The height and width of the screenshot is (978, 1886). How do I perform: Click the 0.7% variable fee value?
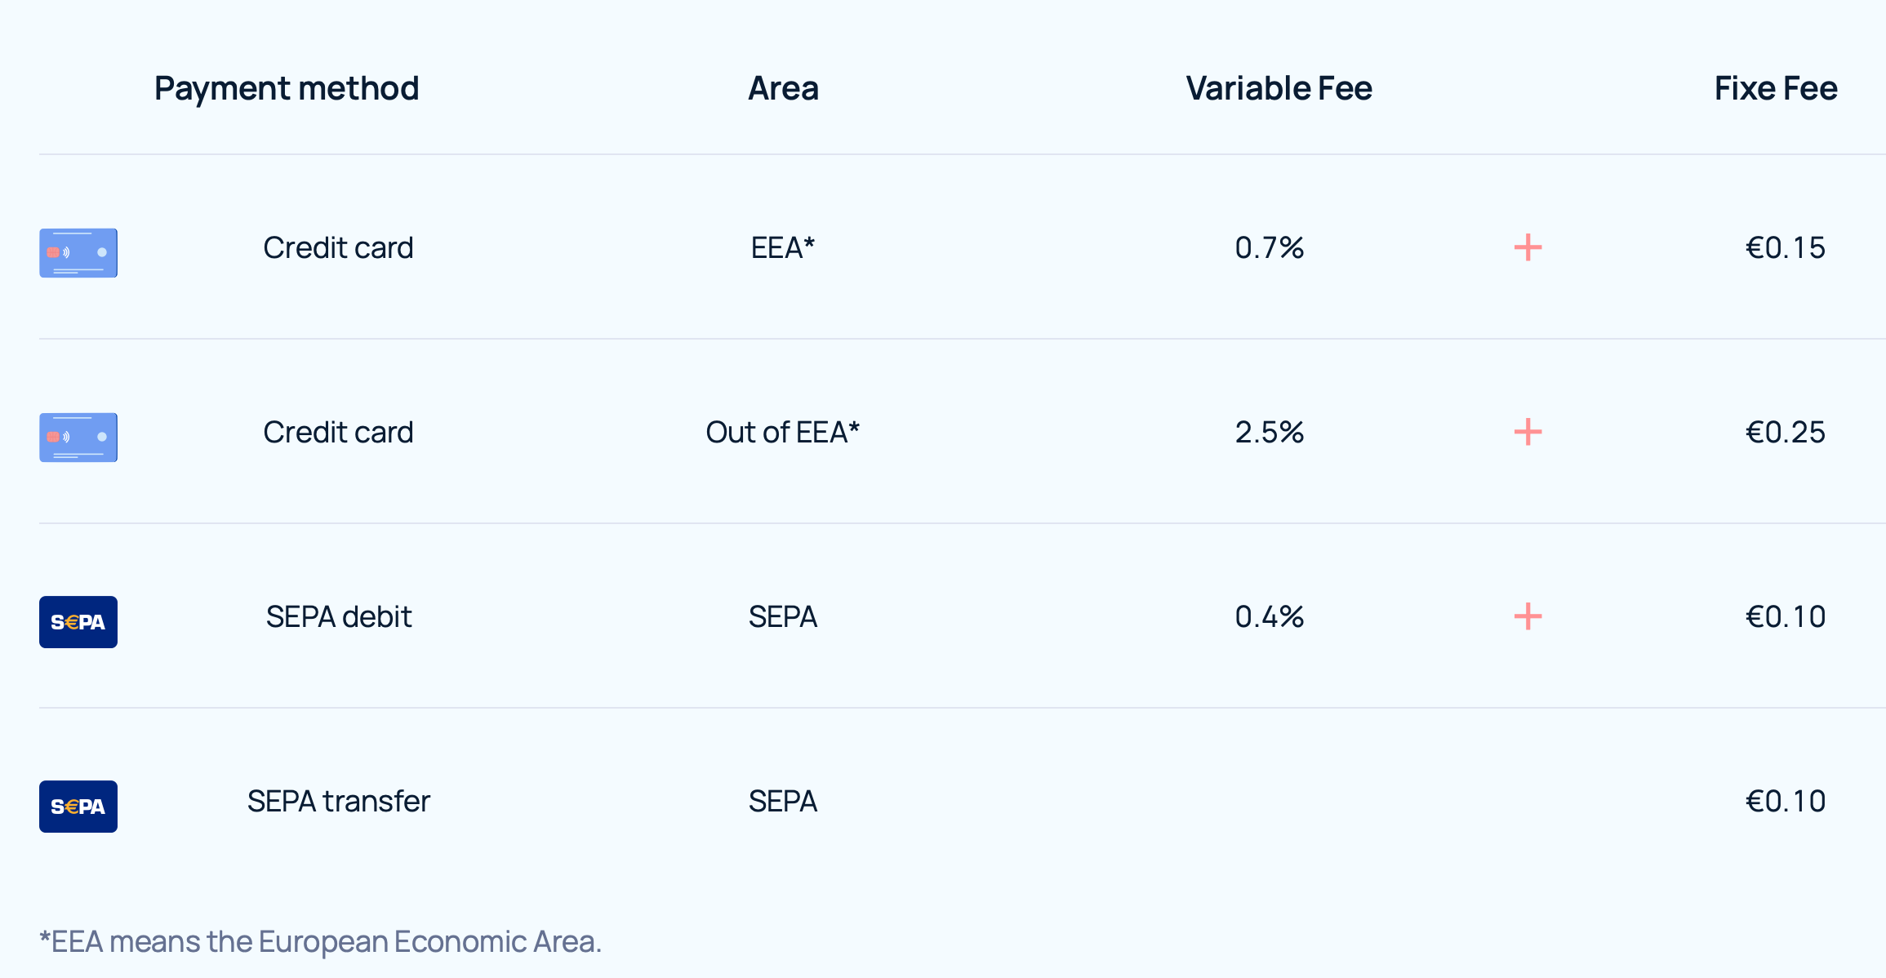click(x=1269, y=247)
